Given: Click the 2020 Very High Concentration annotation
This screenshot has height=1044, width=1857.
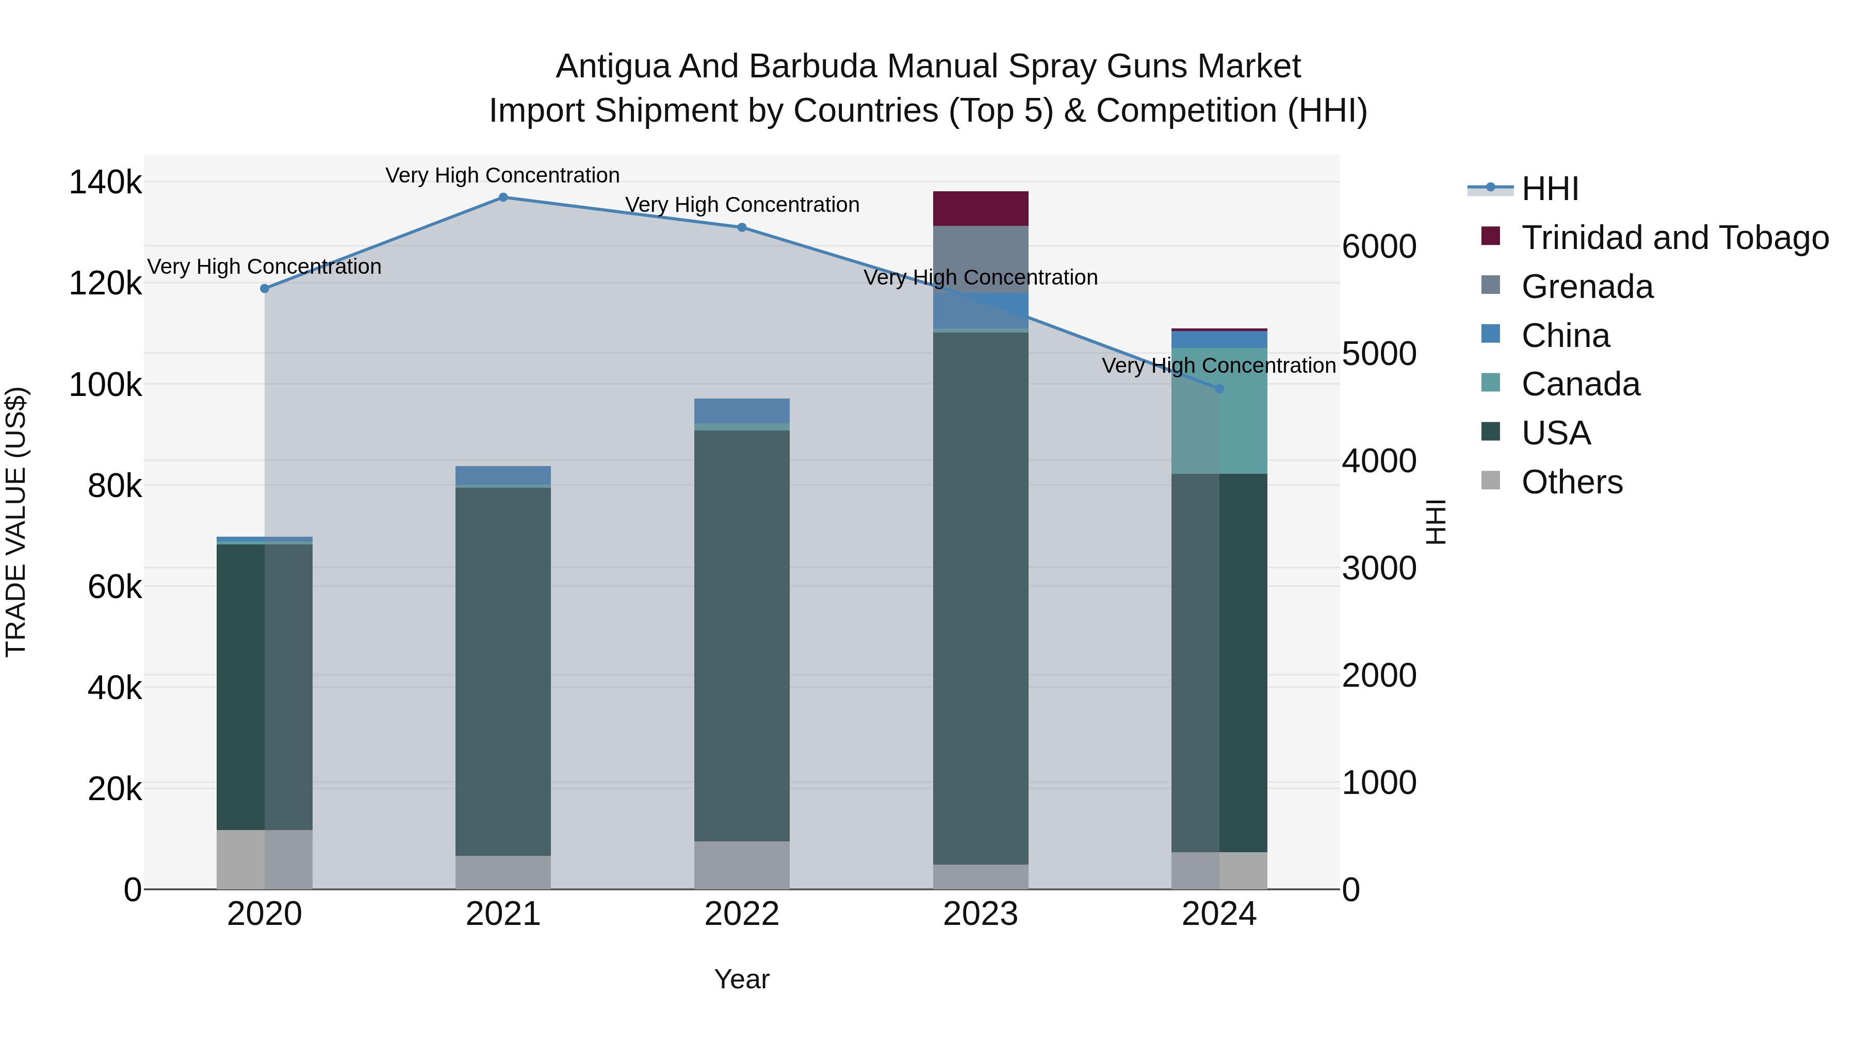Looking at the screenshot, I should tap(265, 267).
